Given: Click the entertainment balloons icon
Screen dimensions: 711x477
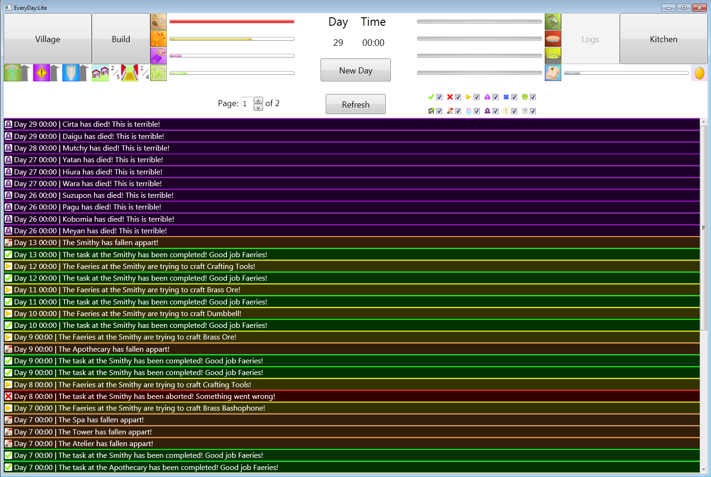Looking at the screenshot, I should [158, 39].
